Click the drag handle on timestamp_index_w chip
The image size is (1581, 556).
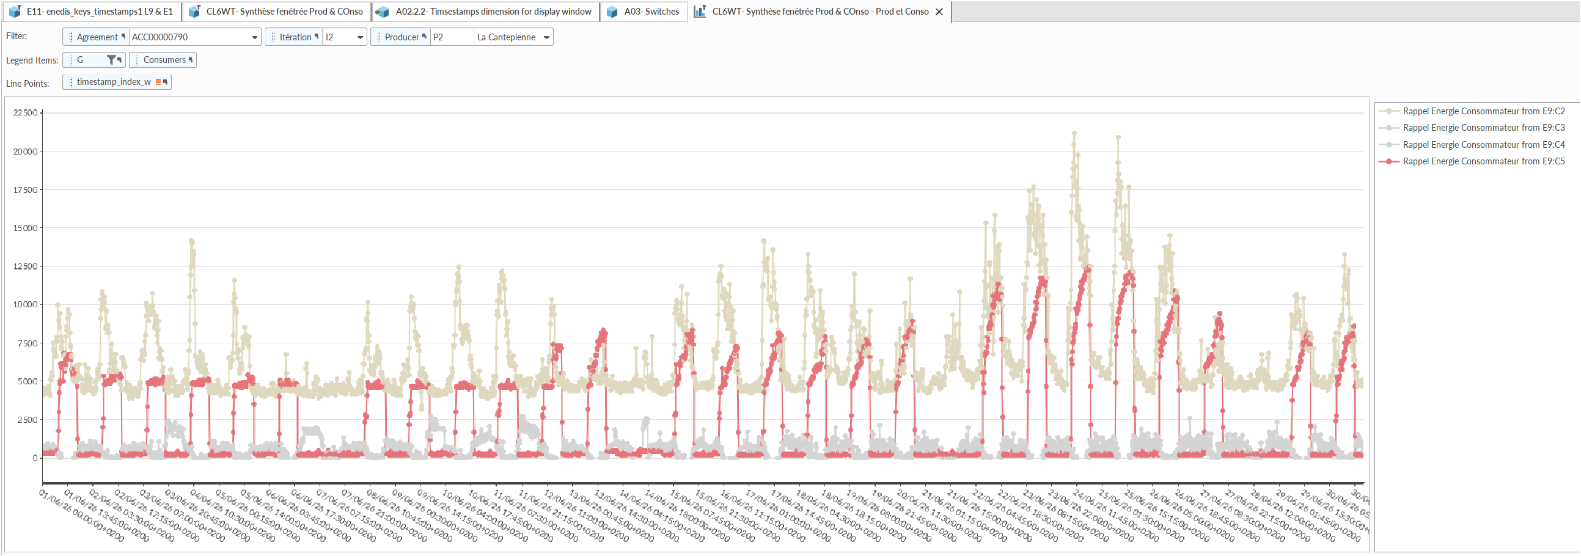(x=70, y=82)
